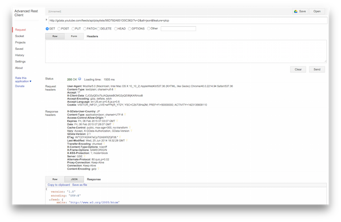The width and height of the screenshot is (341, 222).
Task: Open the w3.org Atom URL link
Action: coord(94,203)
